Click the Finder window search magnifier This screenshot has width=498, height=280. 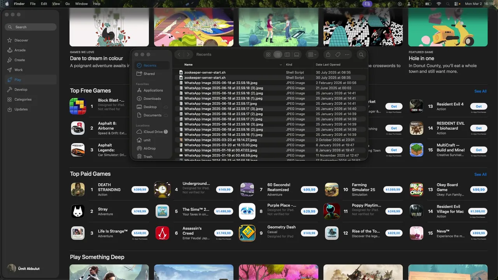(361, 55)
